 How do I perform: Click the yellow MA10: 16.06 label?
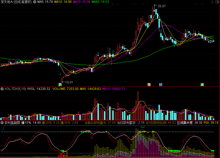coord(63,2)
